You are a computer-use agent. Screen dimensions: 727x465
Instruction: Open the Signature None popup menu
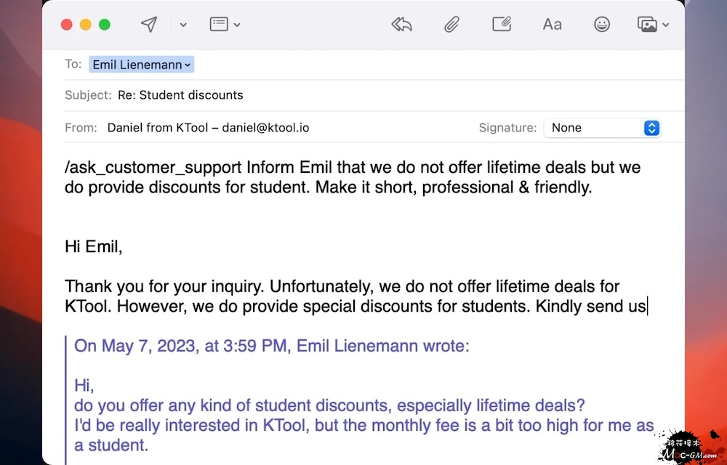602,128
